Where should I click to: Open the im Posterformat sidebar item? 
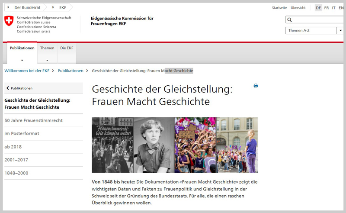pos(22,133)
